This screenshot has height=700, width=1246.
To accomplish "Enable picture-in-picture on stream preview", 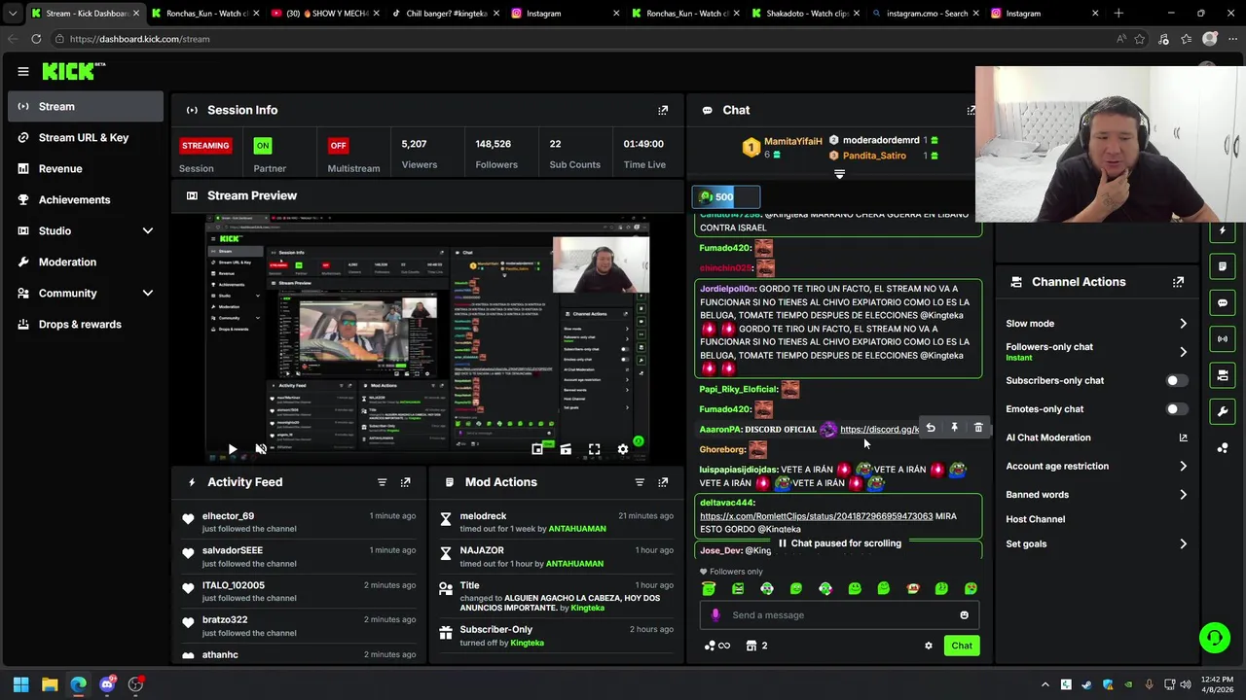I will (537, 449).
